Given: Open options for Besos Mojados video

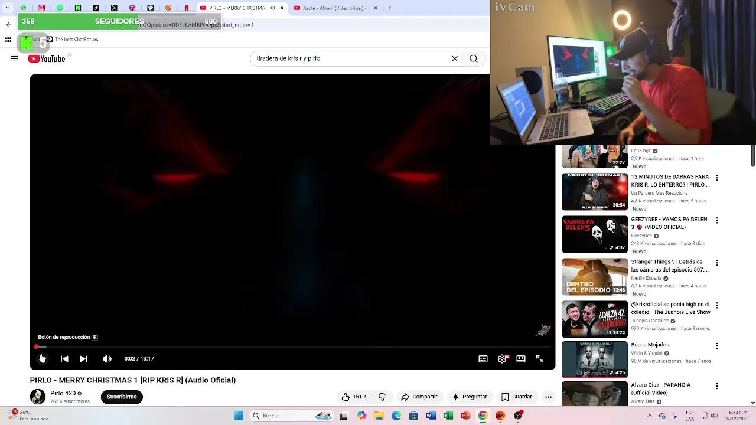Looking at the screenshot, I should [x=717, y=346].
